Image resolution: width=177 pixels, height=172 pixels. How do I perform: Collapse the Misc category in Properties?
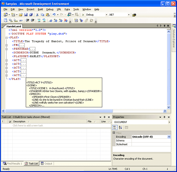click(114, 133)
